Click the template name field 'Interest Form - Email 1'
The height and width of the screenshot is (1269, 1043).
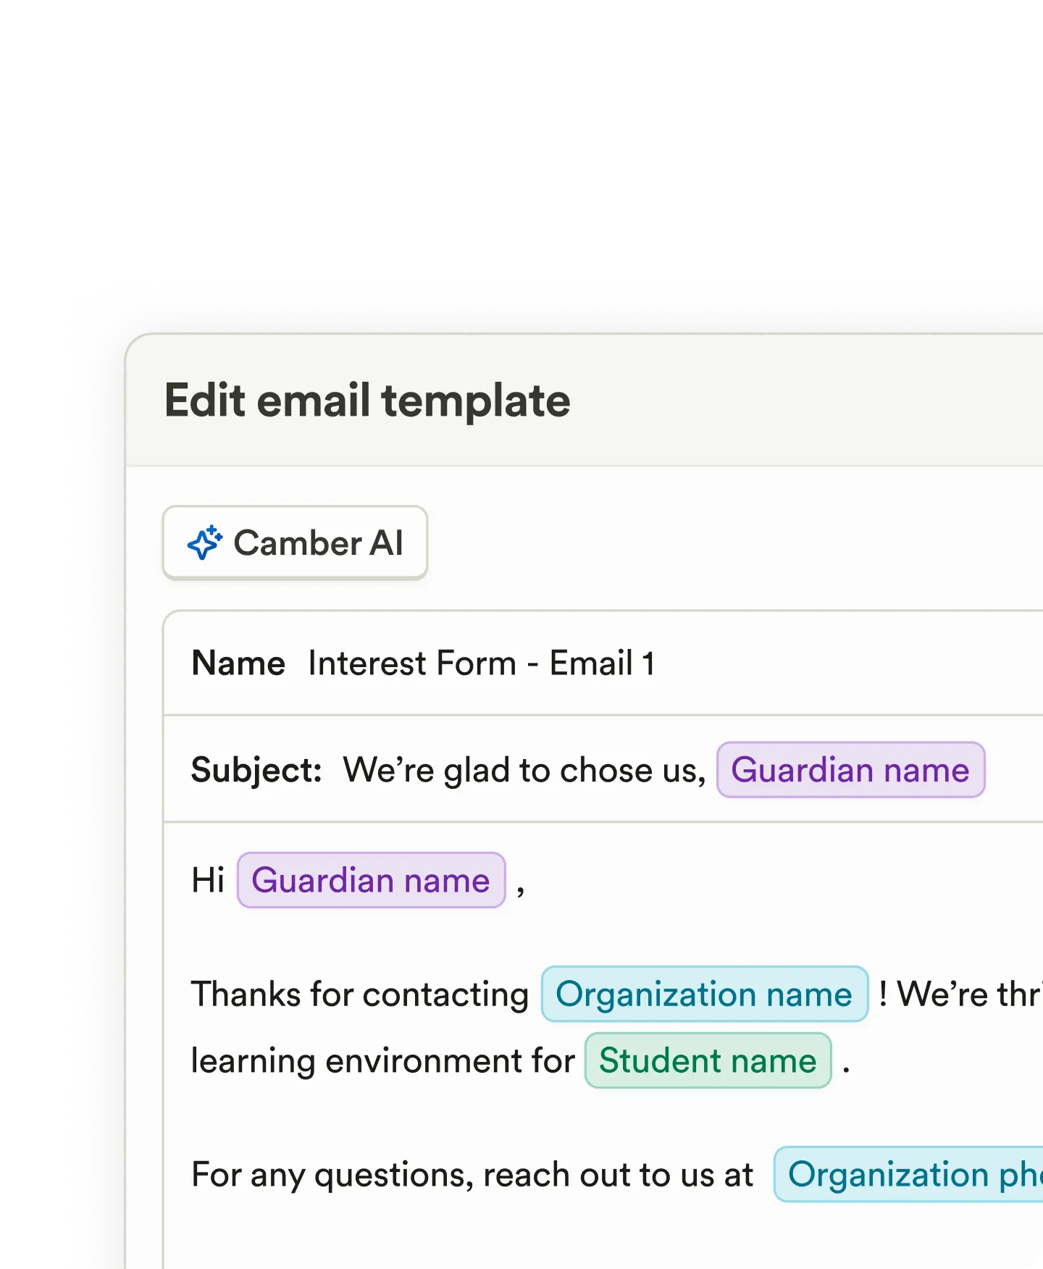(x=481, y=663)
